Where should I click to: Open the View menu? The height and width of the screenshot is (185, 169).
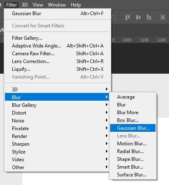pyautogui.click(x=38, y=5)
